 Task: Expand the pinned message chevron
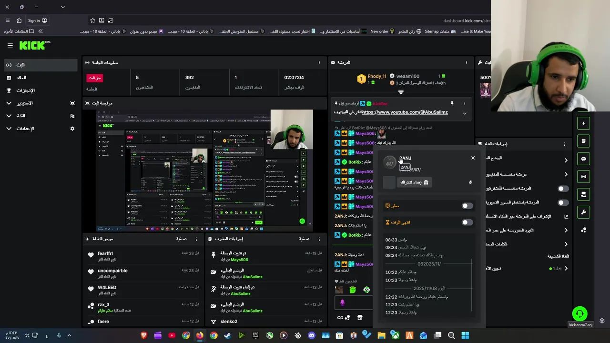pyautogui.click(x=465, y=113)
